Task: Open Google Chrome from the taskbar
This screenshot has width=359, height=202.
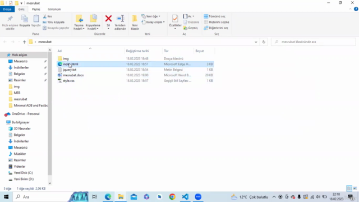Action: 172,197
